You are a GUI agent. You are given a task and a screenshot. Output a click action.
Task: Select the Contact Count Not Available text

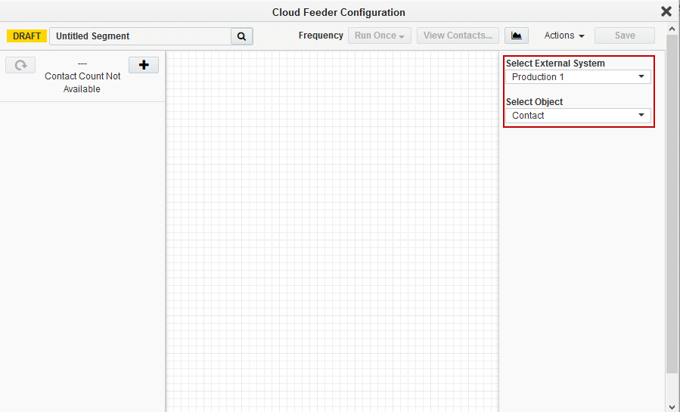point(82,82)
